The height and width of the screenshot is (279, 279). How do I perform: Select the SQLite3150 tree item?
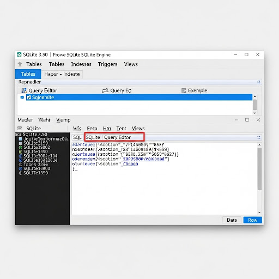point(35,143)
